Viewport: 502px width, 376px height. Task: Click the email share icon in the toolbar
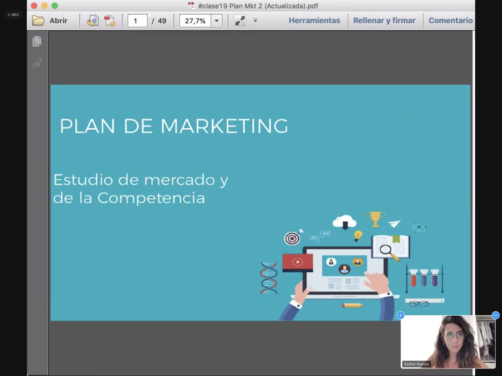click(93, 20)
